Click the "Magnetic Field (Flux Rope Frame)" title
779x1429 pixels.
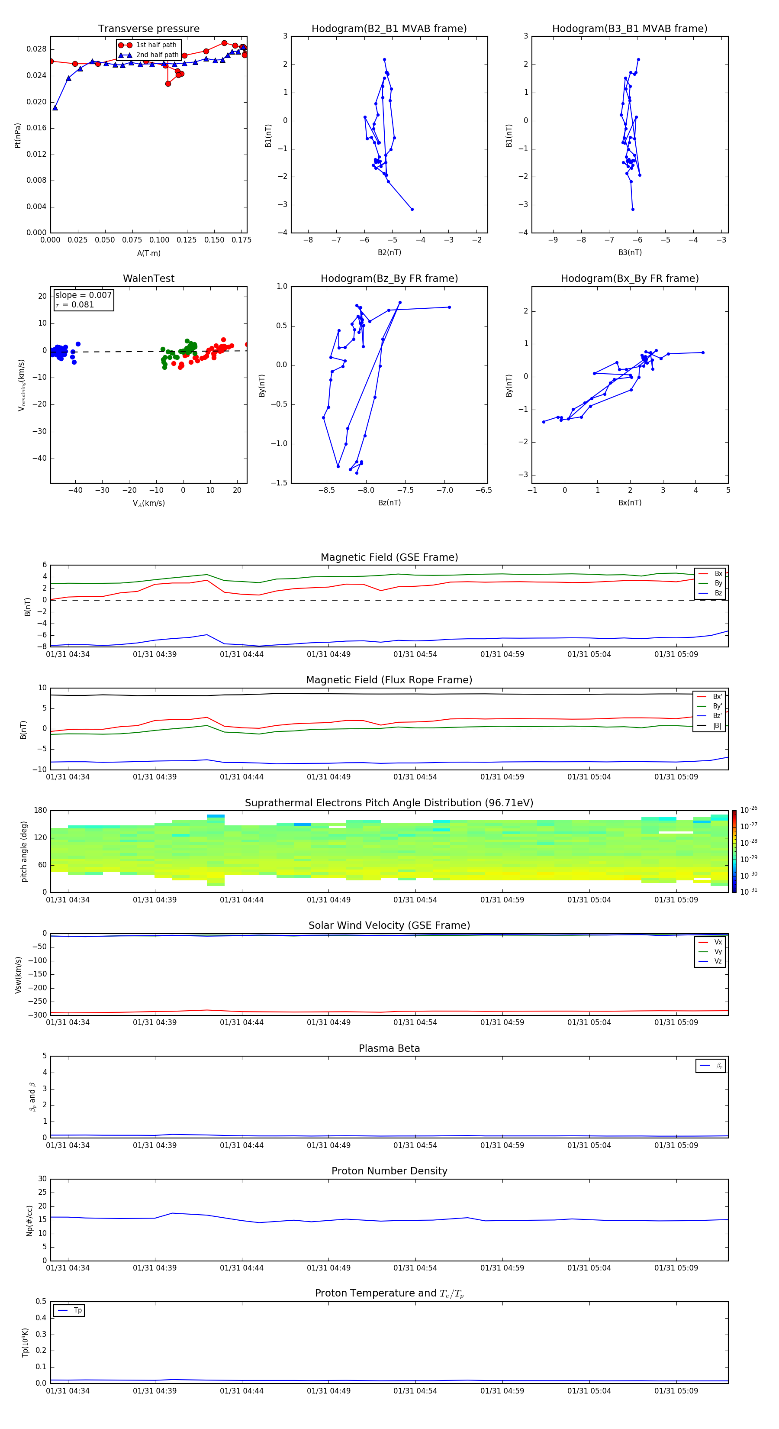coord(389,680)
